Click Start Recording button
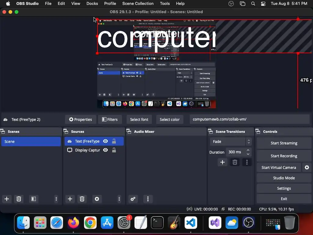The height and width of the screenshot is (235, 313). pos(284,156)
